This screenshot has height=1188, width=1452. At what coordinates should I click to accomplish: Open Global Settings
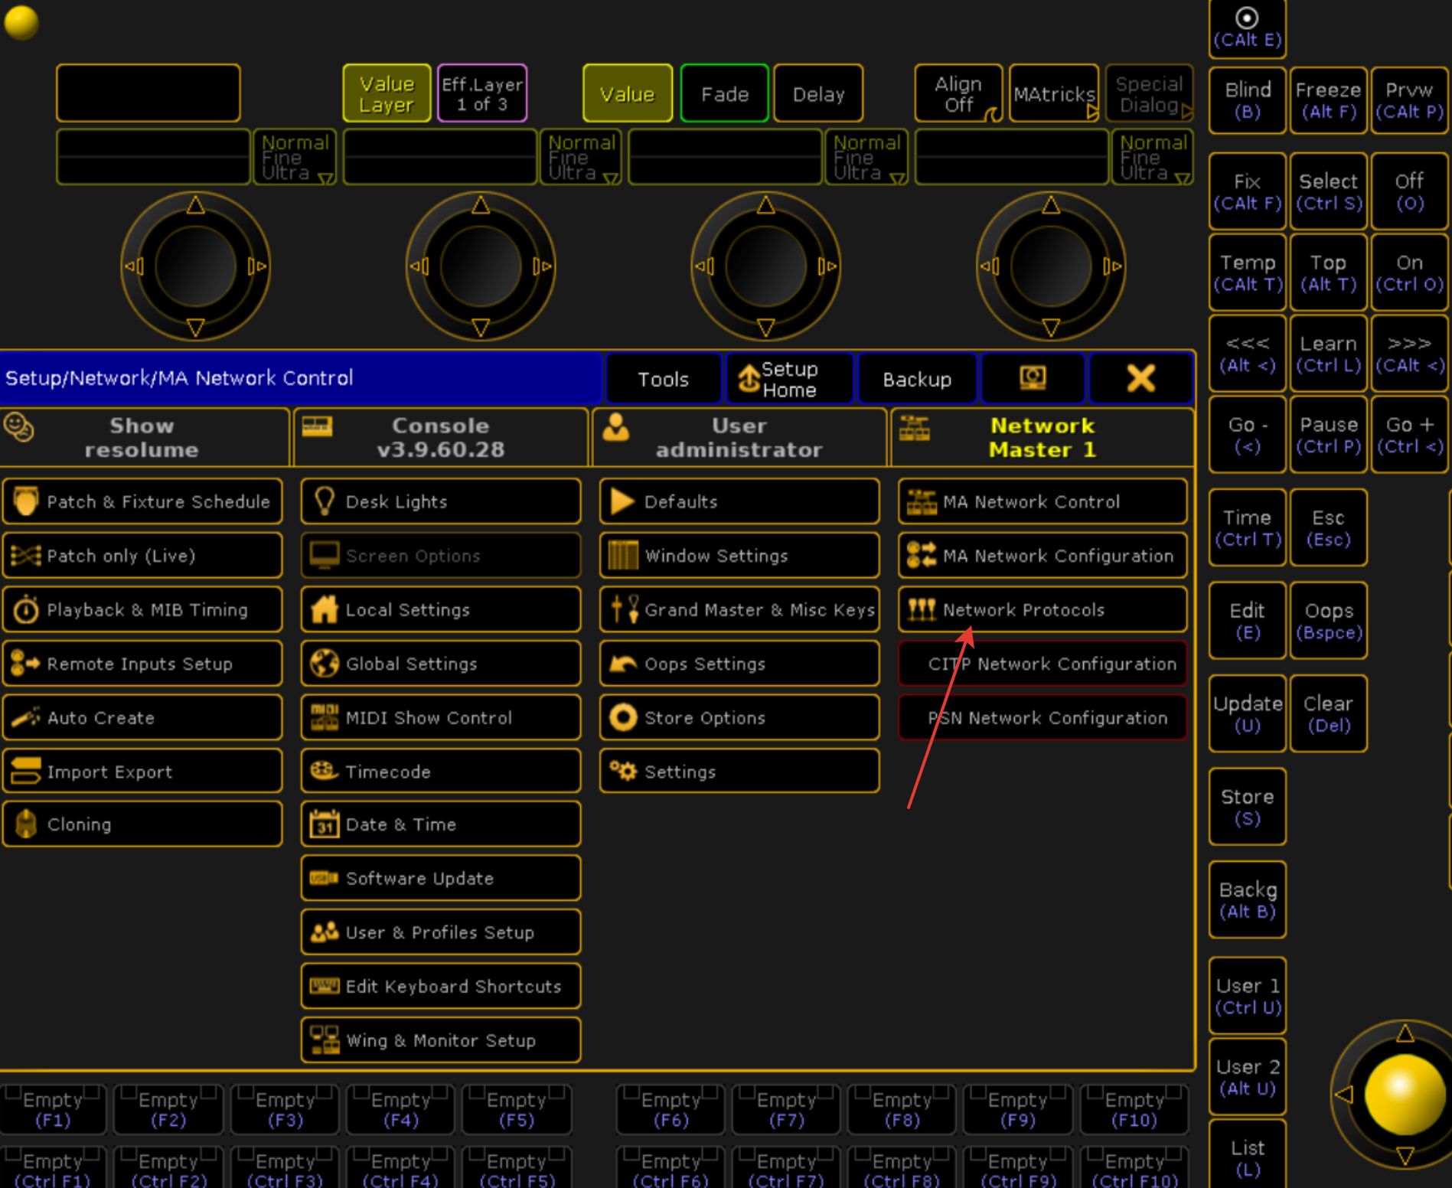[x=441, y=664]
